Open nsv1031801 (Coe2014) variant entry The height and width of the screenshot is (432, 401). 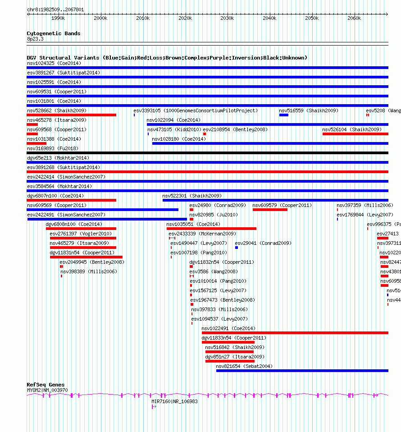pyautogui.click(x=54, y=101)
